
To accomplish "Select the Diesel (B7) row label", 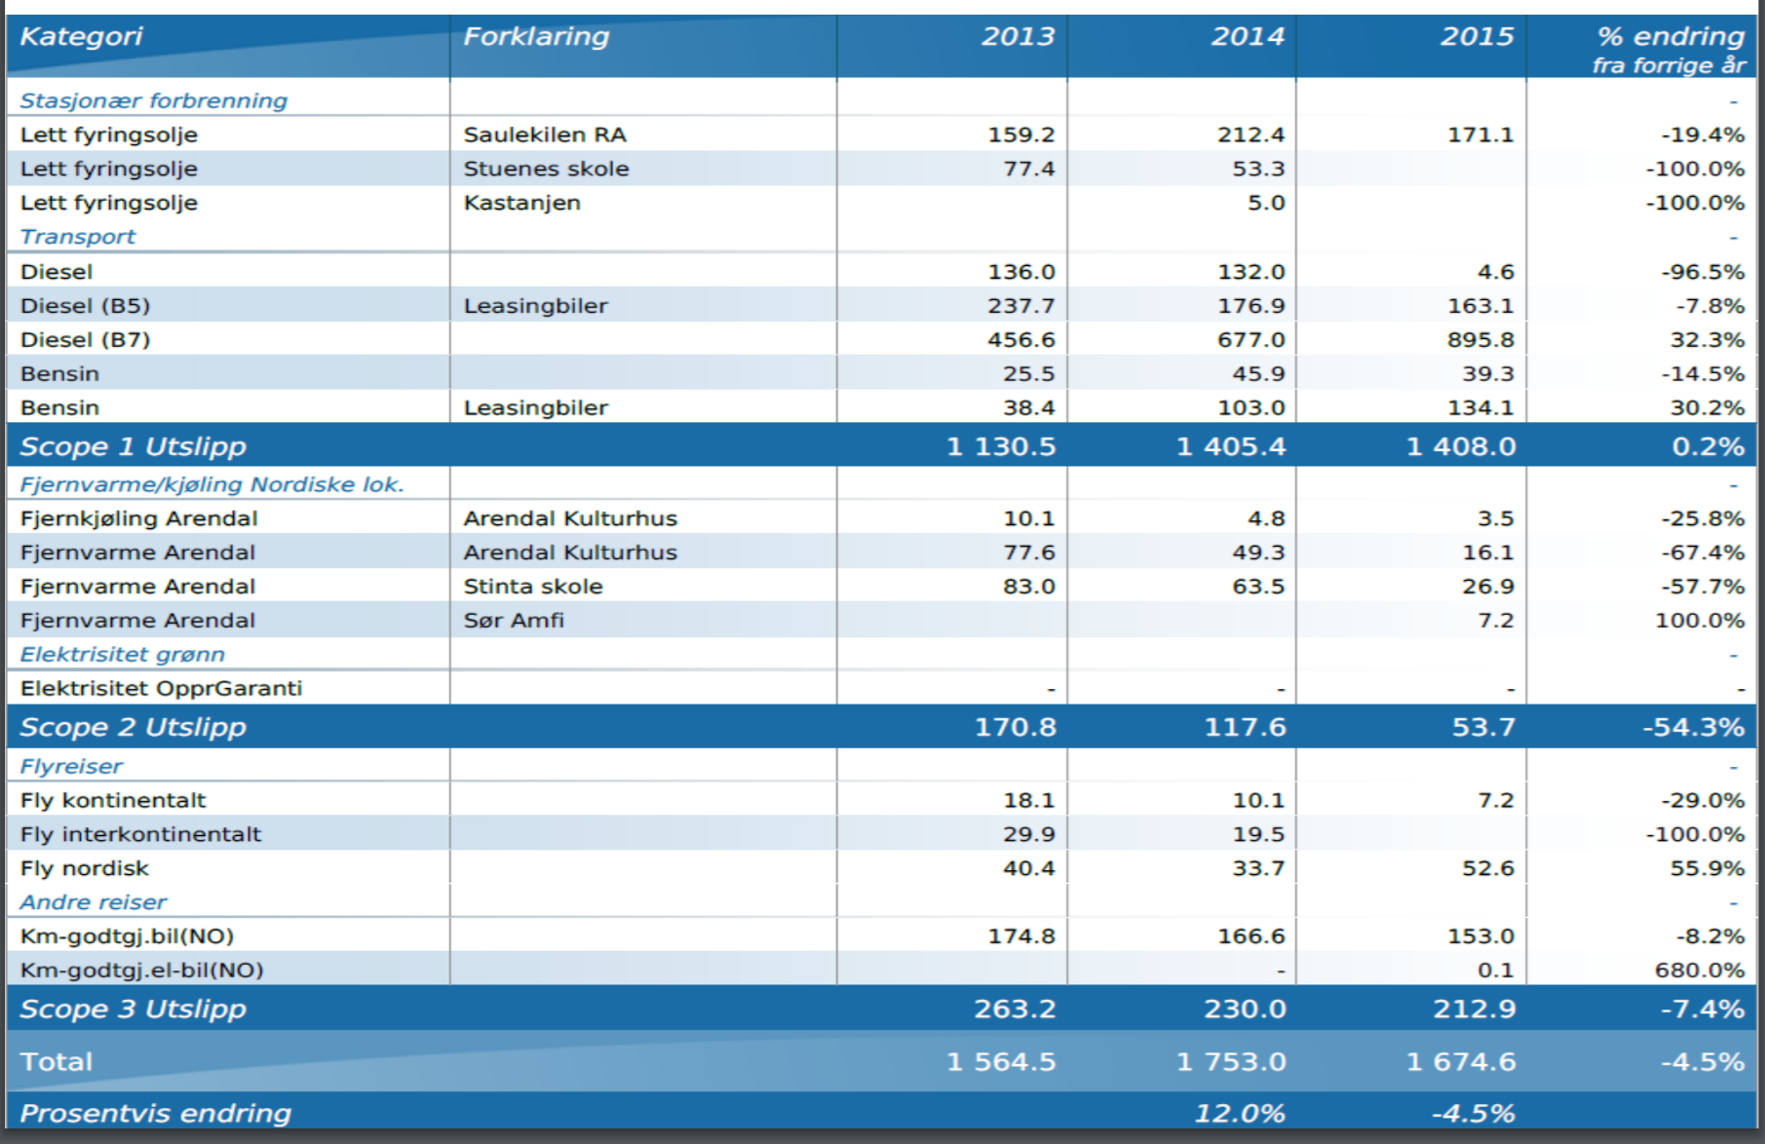I will pyautogui.click(x=86, y=340).
